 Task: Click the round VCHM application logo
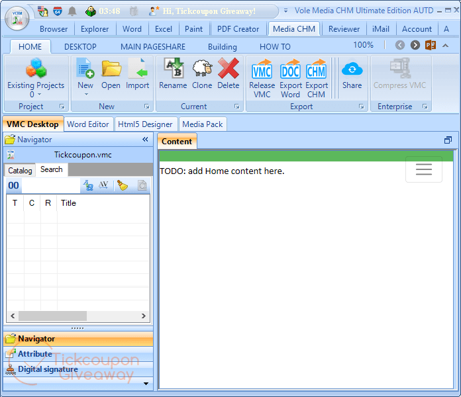point(17,19)
